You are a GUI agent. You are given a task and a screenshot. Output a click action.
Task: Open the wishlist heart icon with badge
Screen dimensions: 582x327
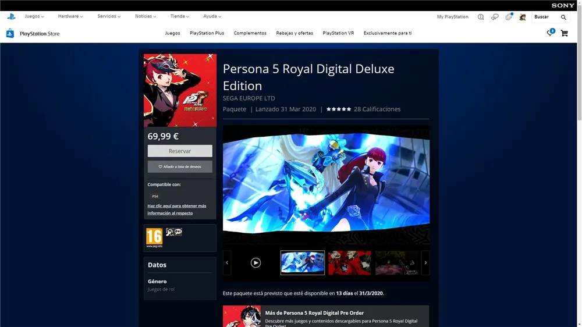tap(550, 33)
